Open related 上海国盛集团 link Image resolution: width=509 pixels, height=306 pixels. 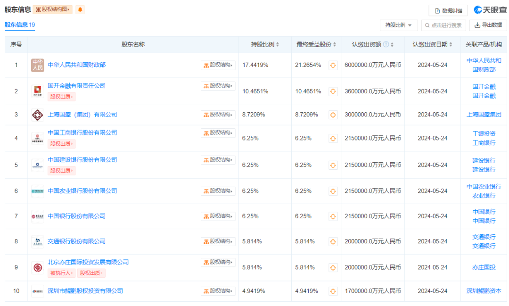(484, 115)
